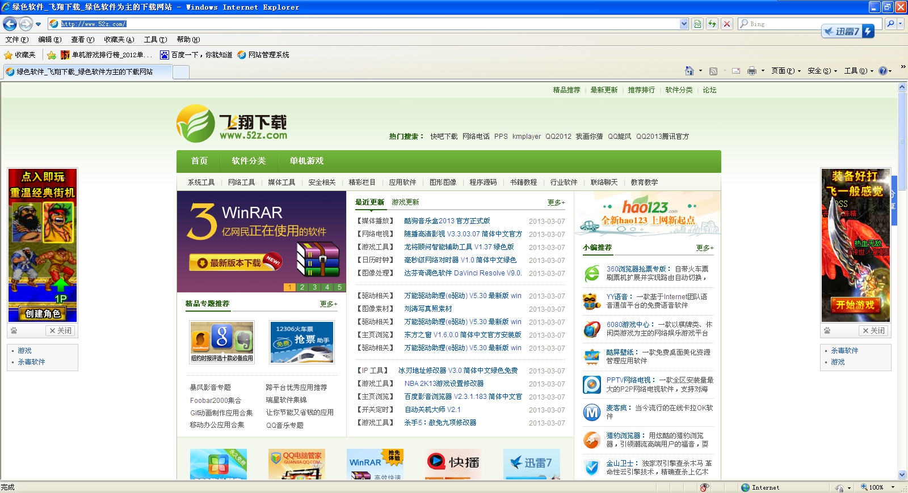This screenshot has width=908, height=493.
Task: Click the Bing search magnifier button
Action: pos(890,24)
